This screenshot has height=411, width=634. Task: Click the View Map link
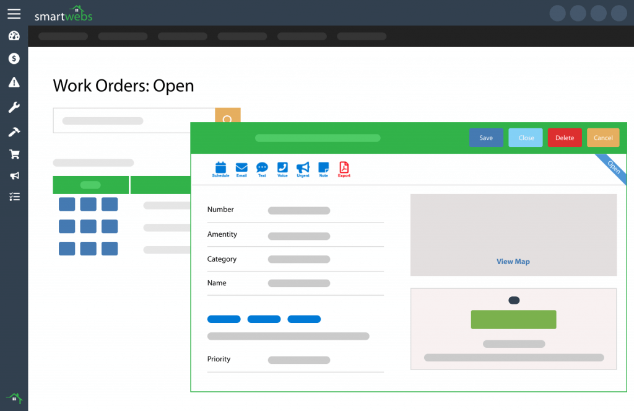pyautogui.click(x=513, y=261)
